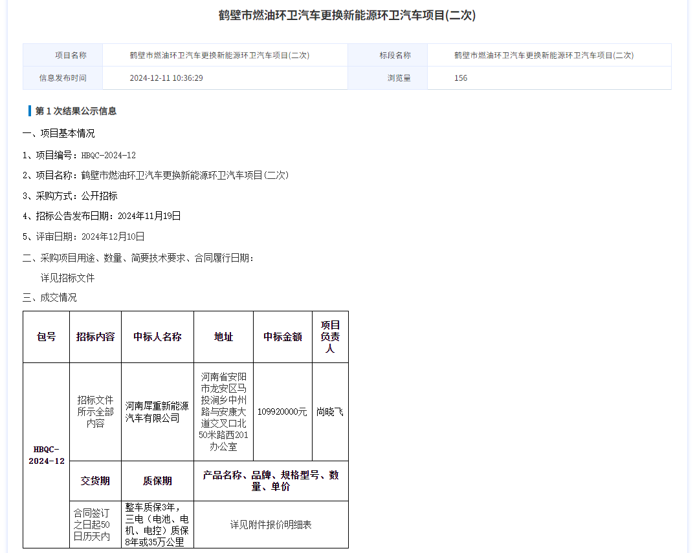
Task: Click the 包号 table header
Action: click(x=46, y=336)
